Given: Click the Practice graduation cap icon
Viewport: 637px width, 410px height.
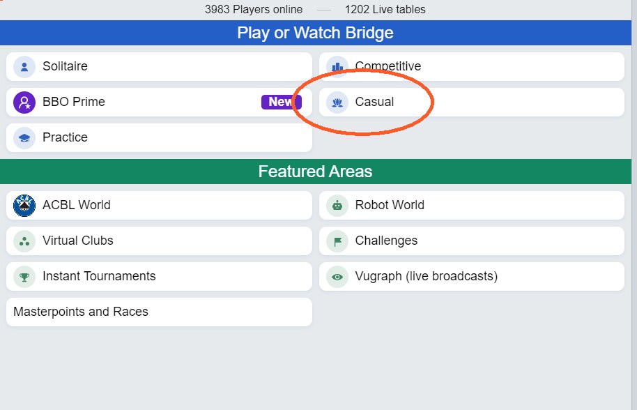Looking at the screenshot, I should click(24, 138).
